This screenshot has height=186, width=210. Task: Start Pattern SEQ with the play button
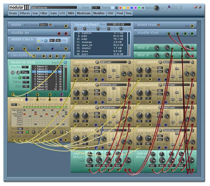click(x=12, y=72)
